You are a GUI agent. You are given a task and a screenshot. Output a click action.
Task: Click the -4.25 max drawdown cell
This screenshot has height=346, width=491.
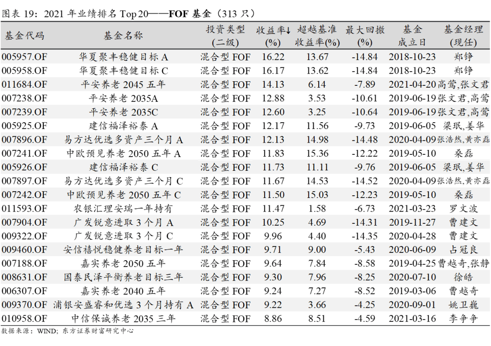click(365, 305)
